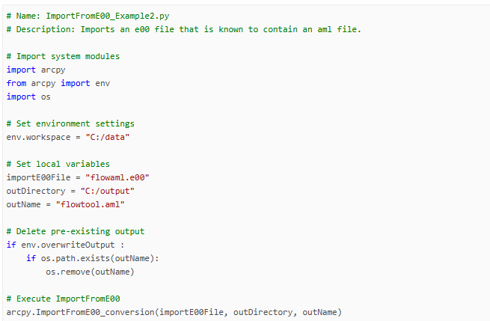
Task: Click the "# Execute ImportFromE00" comment
Action: (63, 299)
